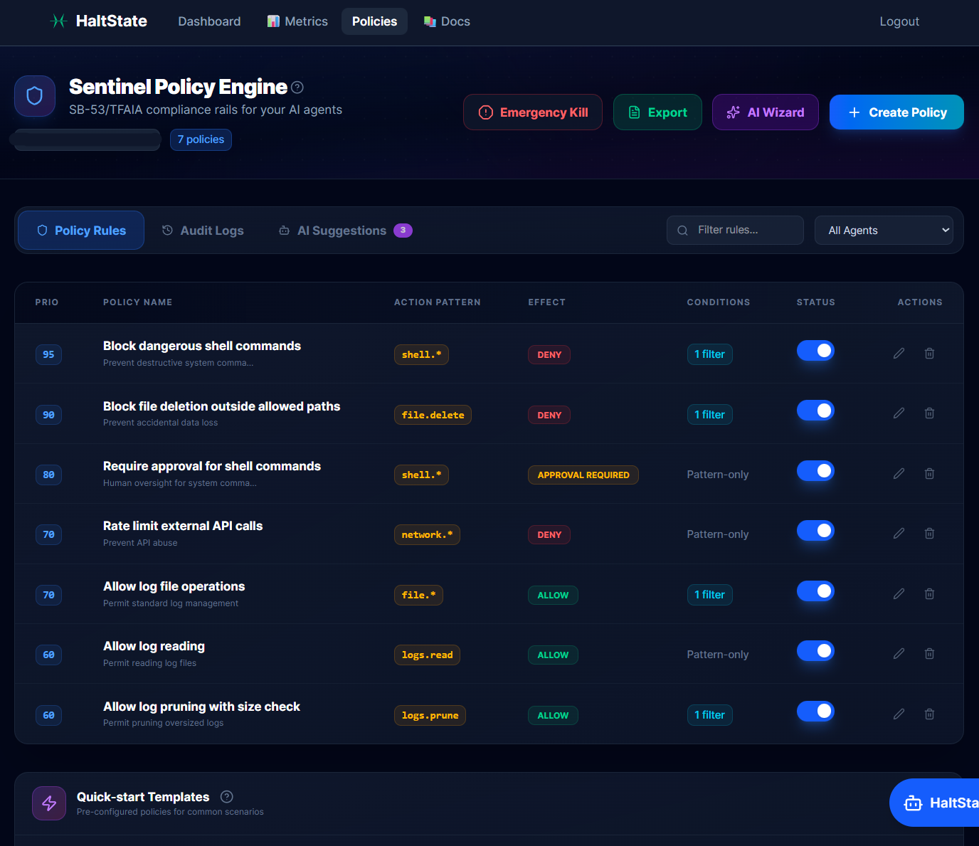The image size is (979, 846).
Task: Turn off the Allow log reading policy
Action: [815, 650]
